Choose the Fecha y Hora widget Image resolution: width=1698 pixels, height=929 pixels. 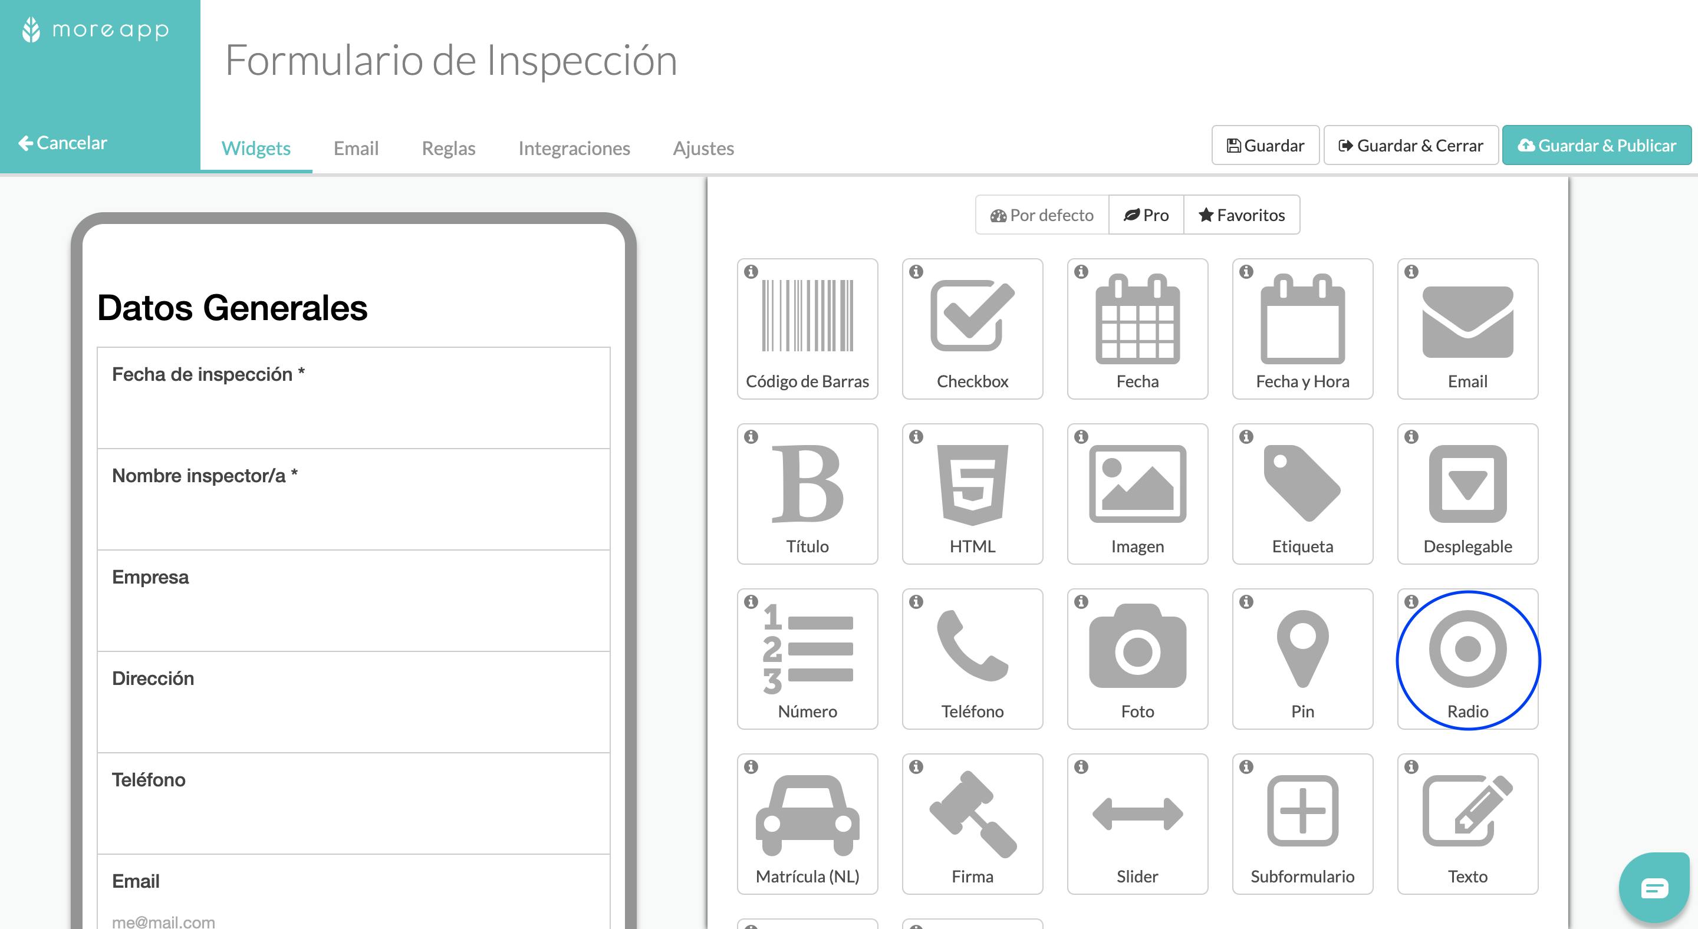tap(1302, 329)
